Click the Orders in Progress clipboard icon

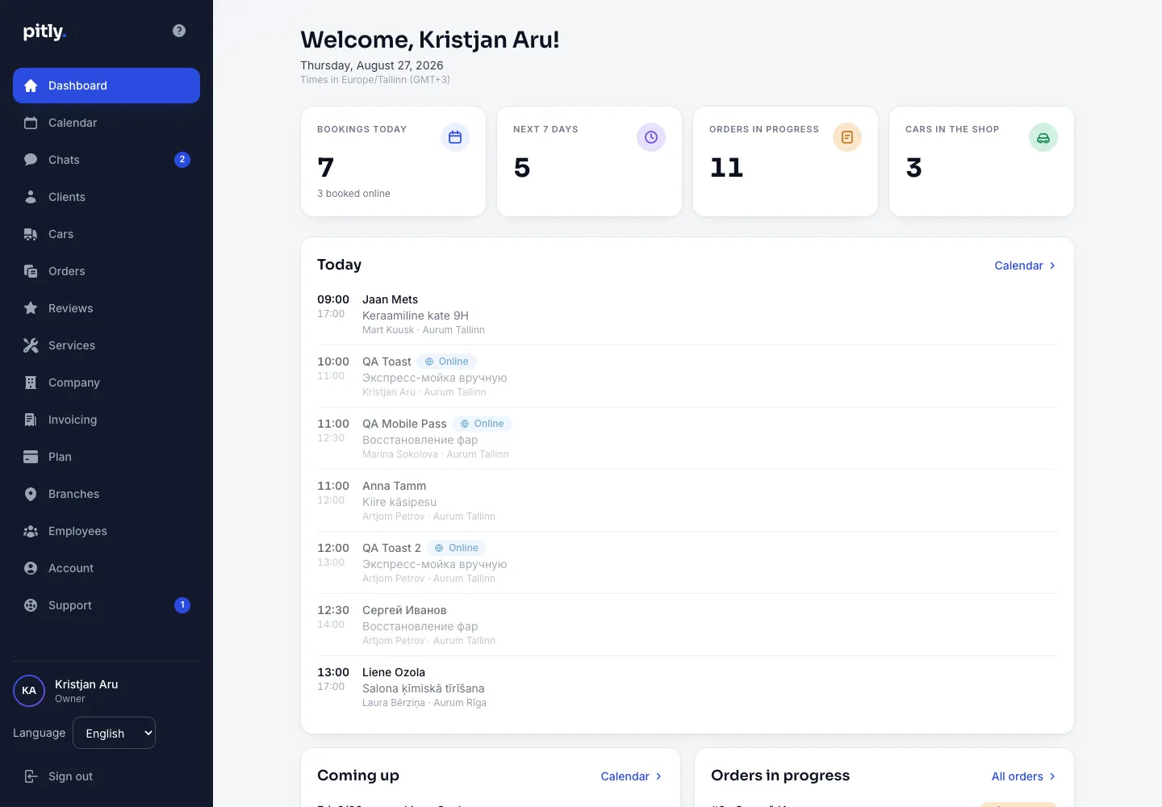point(847,137)
